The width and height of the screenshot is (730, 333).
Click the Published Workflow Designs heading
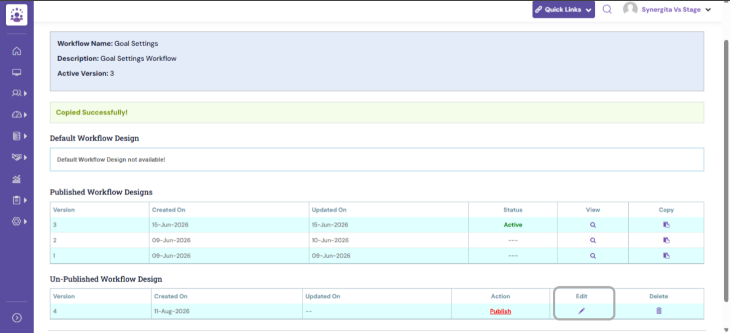101,192
